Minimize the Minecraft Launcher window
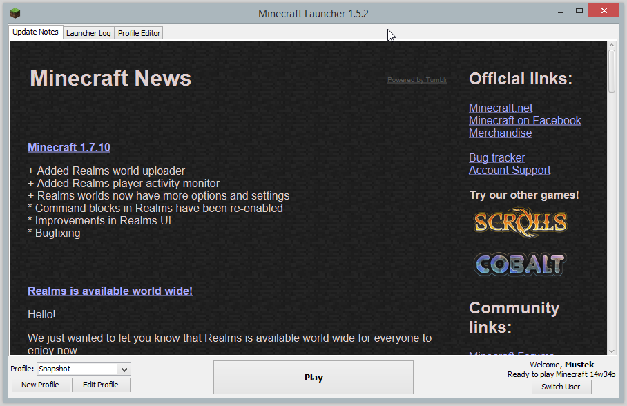The image size is (627, 406). (561, 12)
